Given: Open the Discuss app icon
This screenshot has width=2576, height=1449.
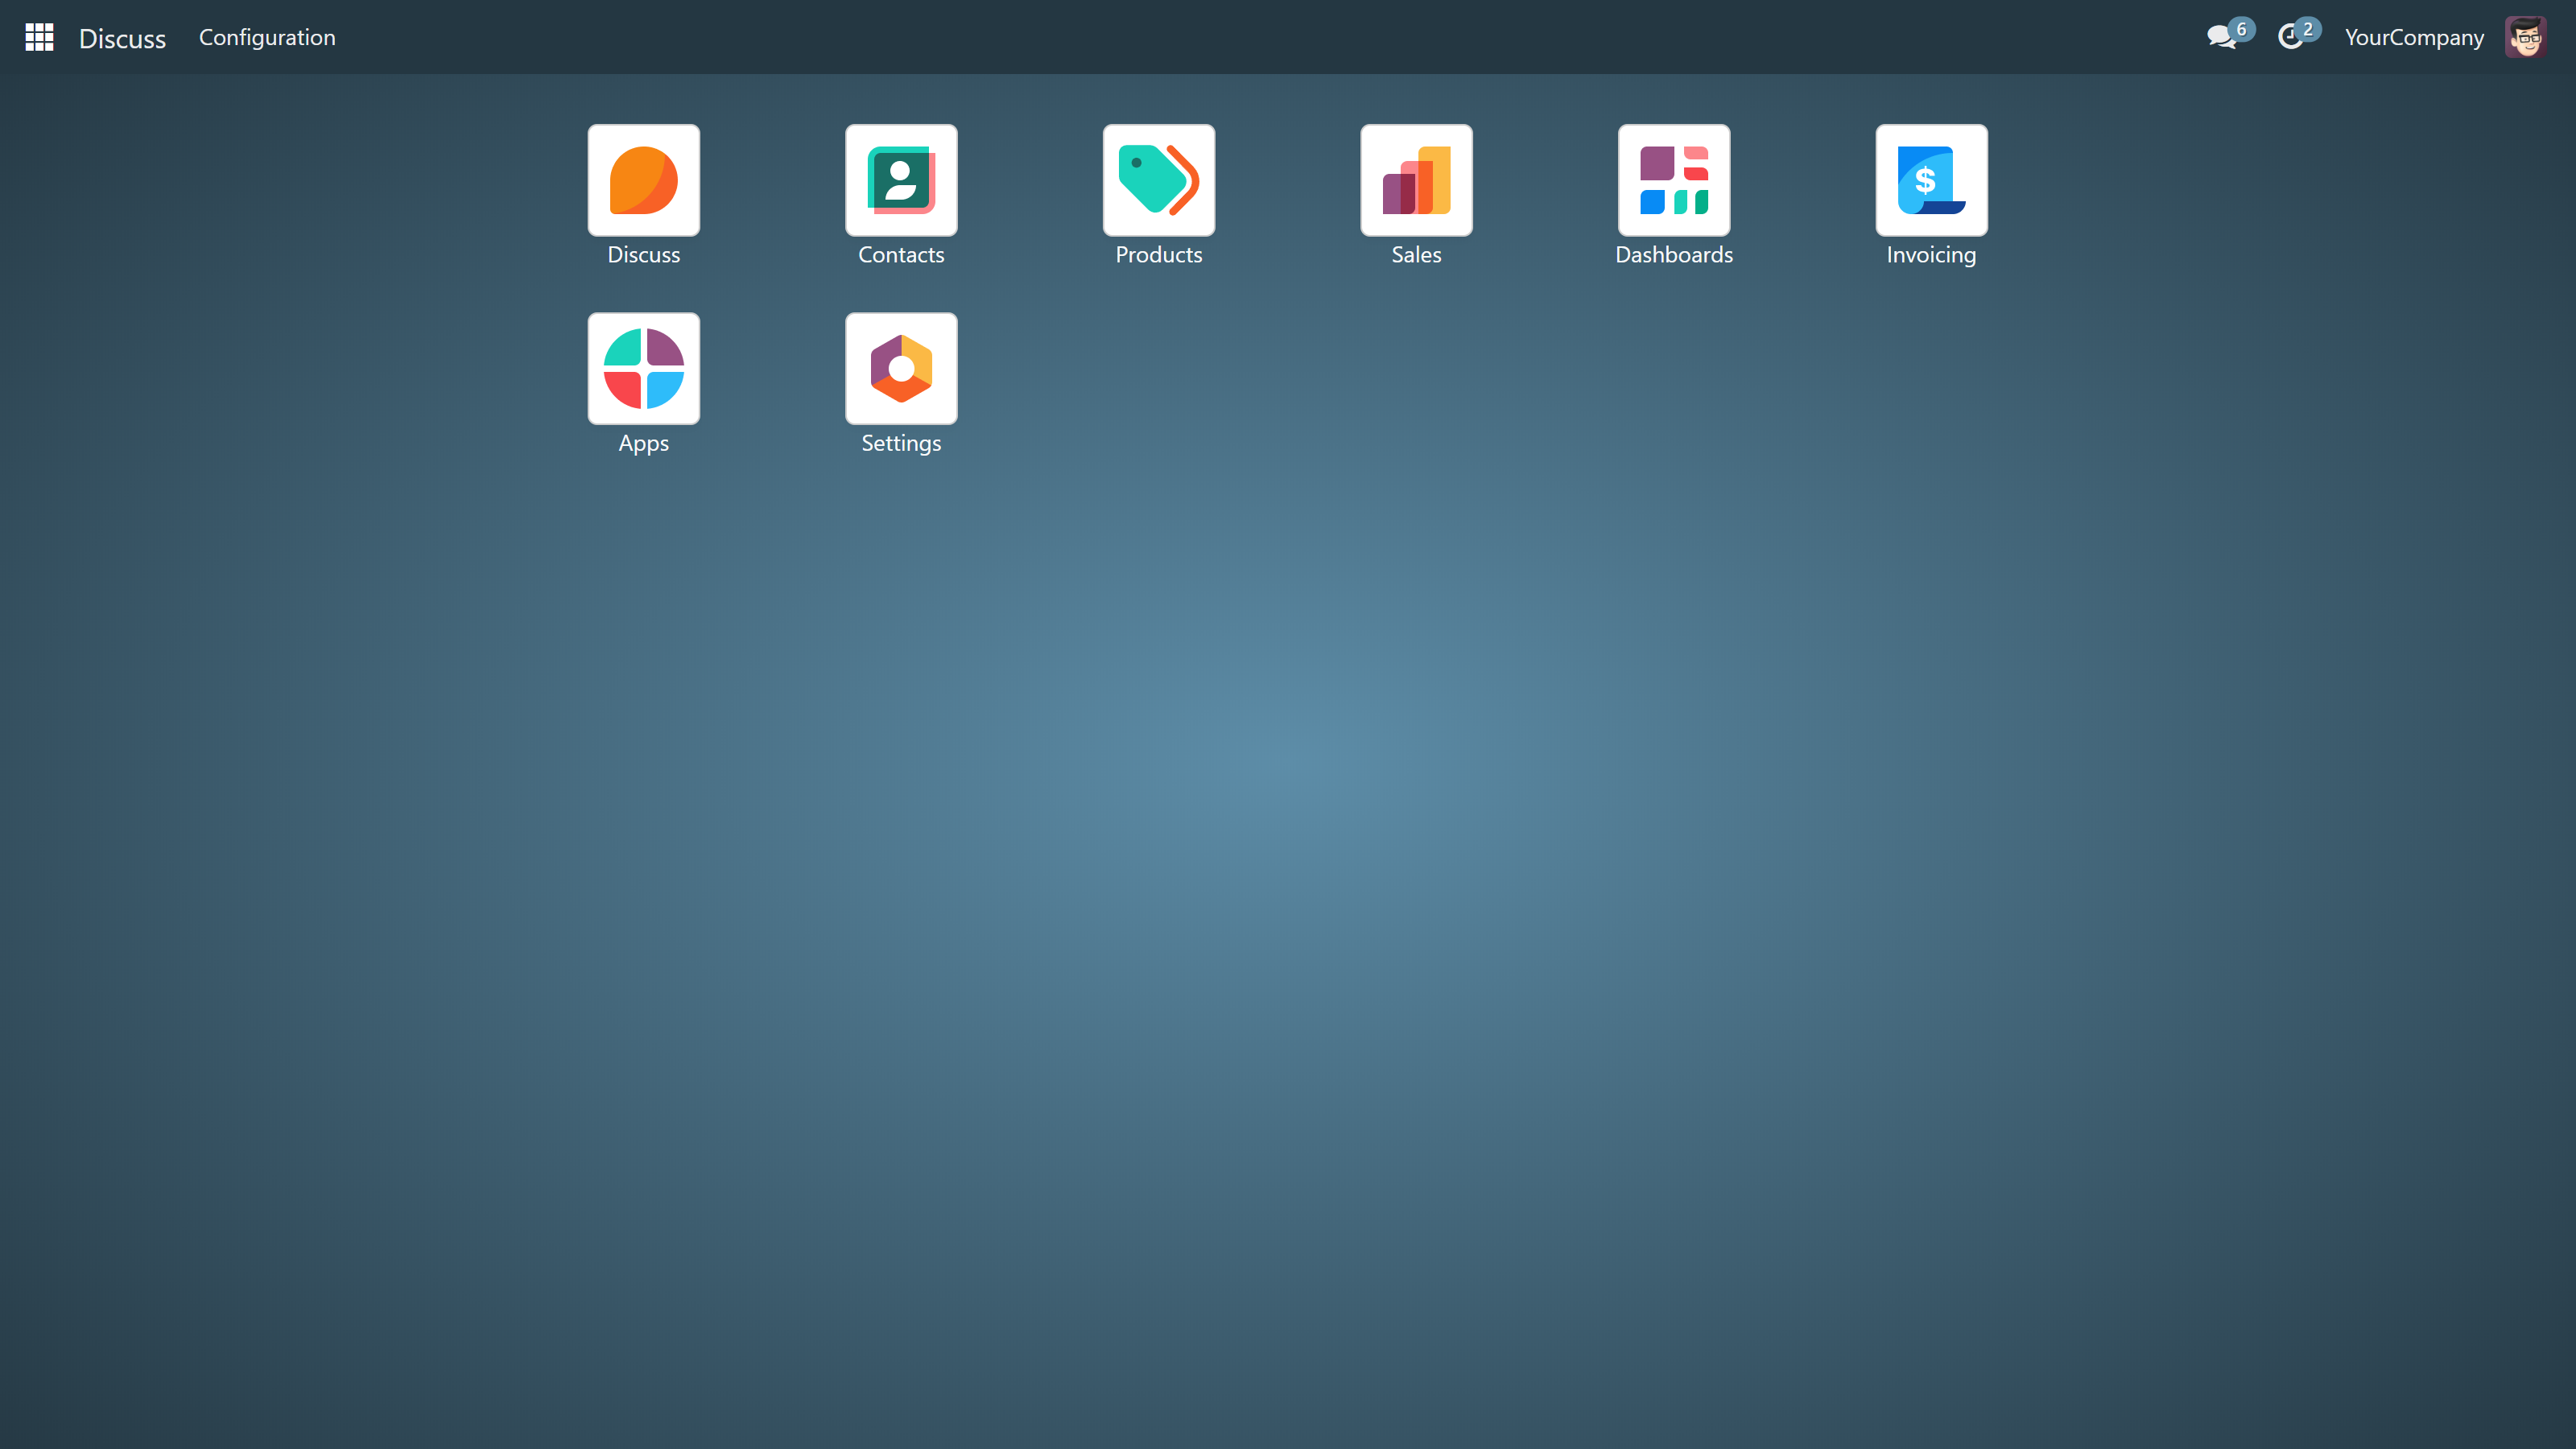Looking at the screenshot, I should 643,180.
